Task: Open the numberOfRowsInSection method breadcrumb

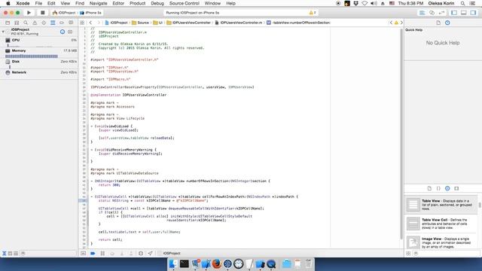Action: click(298, 23)
